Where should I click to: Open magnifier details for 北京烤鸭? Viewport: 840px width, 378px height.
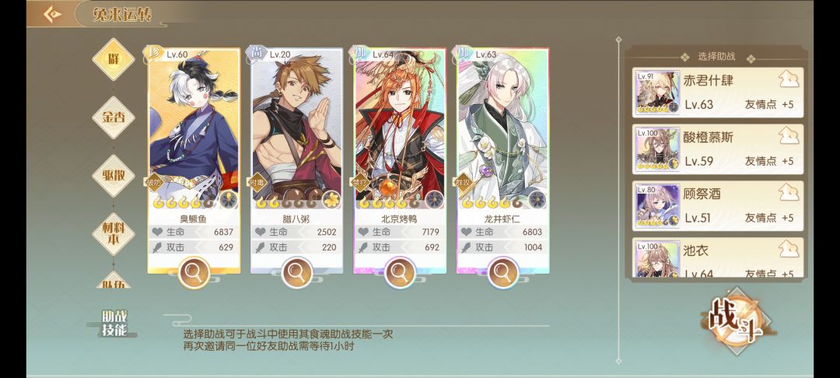coord(400,273)
